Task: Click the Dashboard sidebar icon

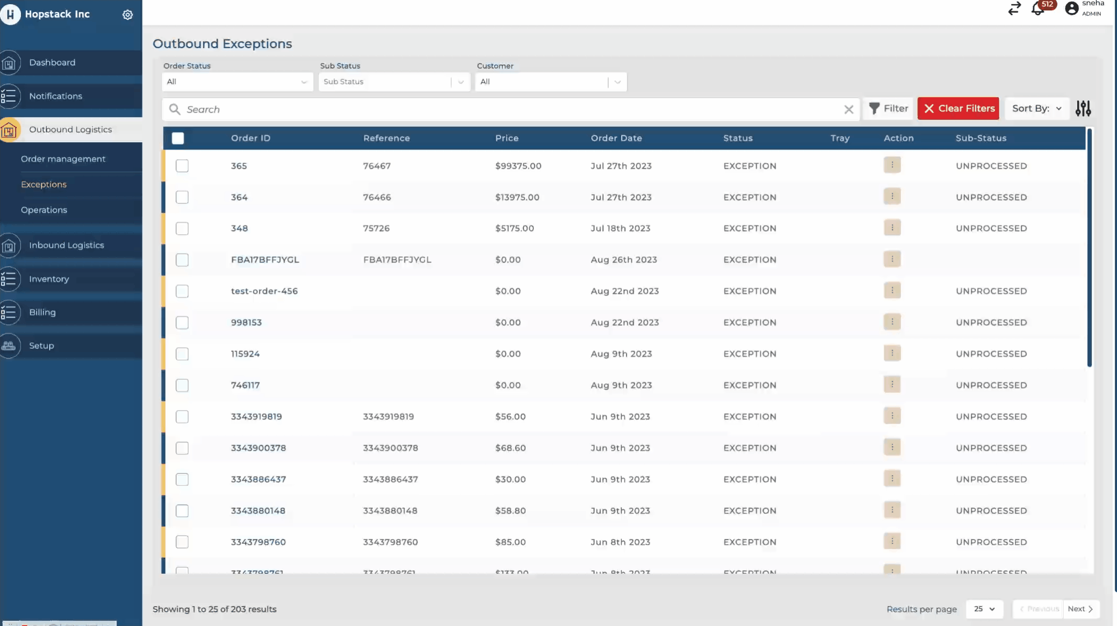Action: [x=9, y=63]
